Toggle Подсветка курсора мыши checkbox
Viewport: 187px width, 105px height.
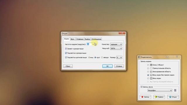[x=66, y=53]
